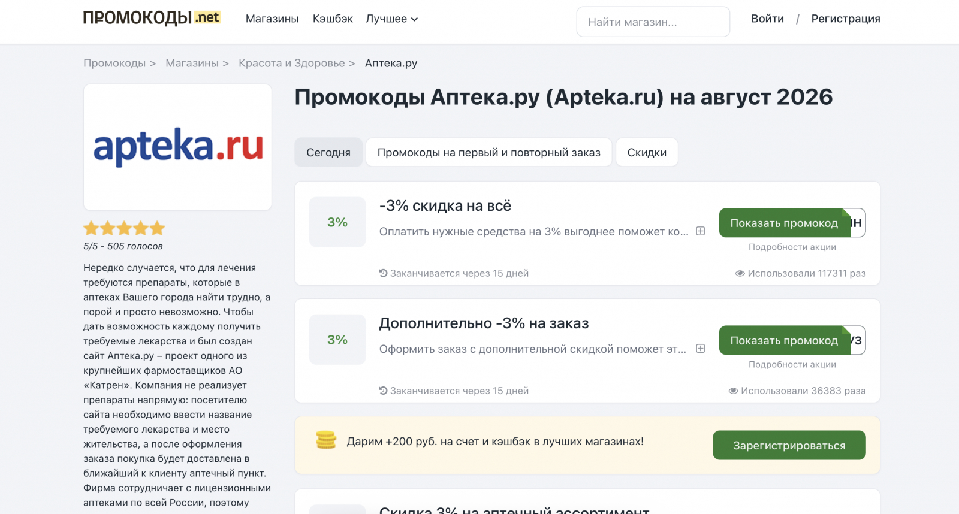
Task: Open the Промокоды.net logo homepage
Action: 152,18
